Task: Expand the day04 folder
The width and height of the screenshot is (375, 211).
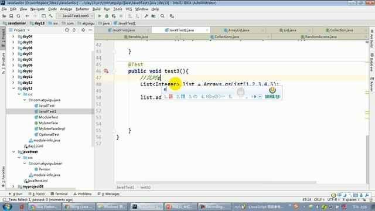Action: (x=13, y=36)
